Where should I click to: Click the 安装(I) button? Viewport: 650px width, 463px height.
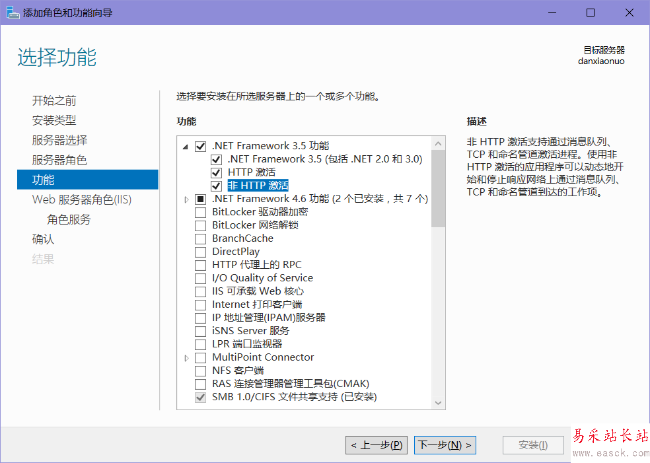[533, 445]
